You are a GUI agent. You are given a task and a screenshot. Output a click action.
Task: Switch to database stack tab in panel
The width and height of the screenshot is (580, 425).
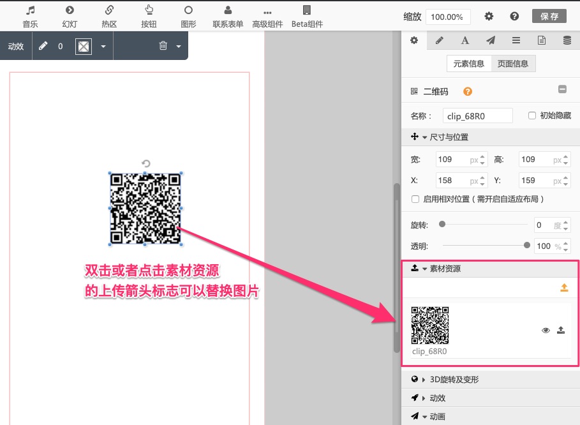[567, 40]
